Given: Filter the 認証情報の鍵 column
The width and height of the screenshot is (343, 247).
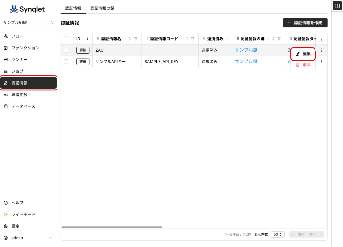Looking at the screenshot, I should [279, 39].
